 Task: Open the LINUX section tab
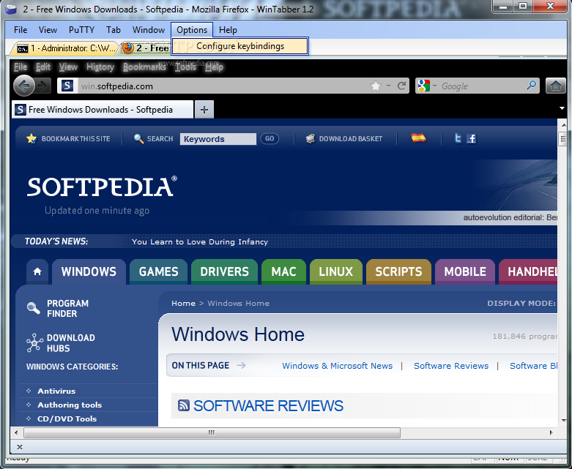(x=336, y=271)
